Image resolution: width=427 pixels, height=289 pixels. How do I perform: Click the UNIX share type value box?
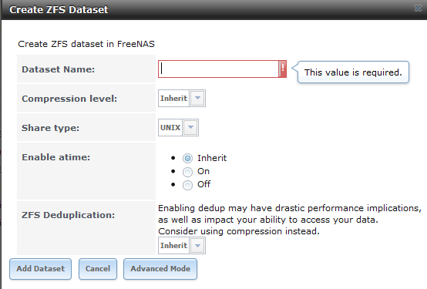pyautogui.click(x=170, y=127)
